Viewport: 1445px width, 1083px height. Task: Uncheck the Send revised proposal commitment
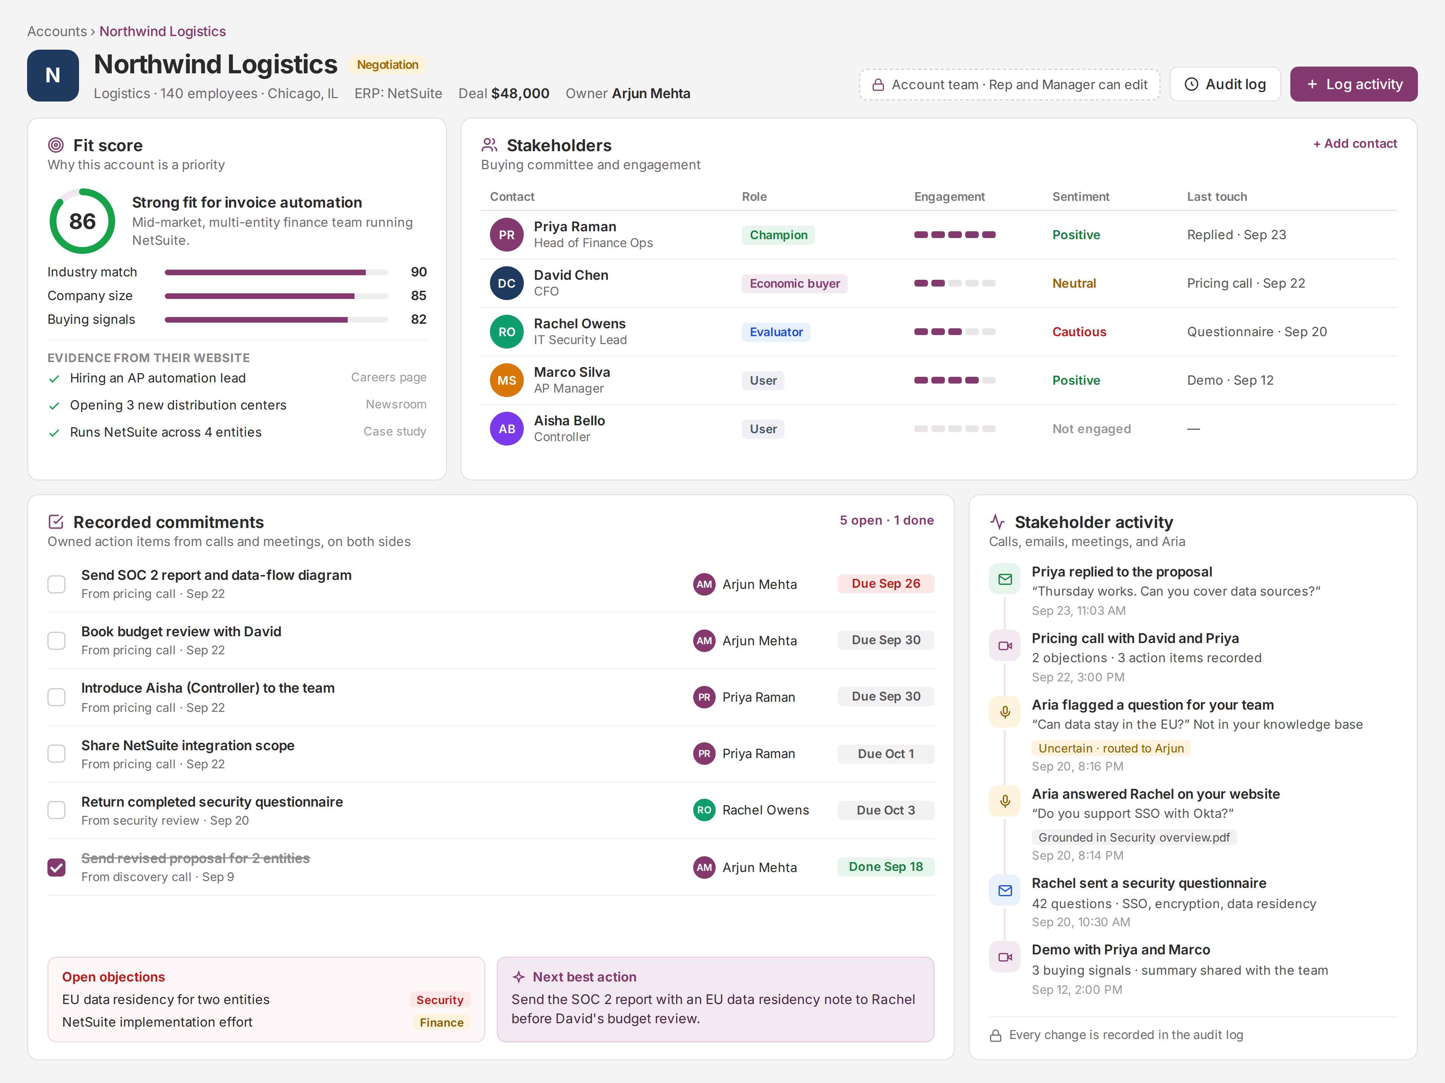click(x=57, y=867)
